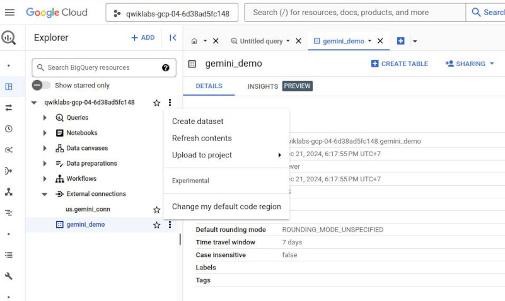This screenshot has width=505, height=301.
Task: Open Upload to project submenu
Action: pos(226,155)
